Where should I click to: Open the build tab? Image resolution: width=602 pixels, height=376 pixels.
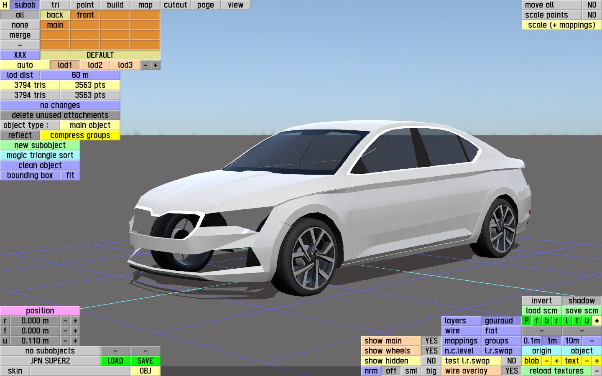pos(115,5)
